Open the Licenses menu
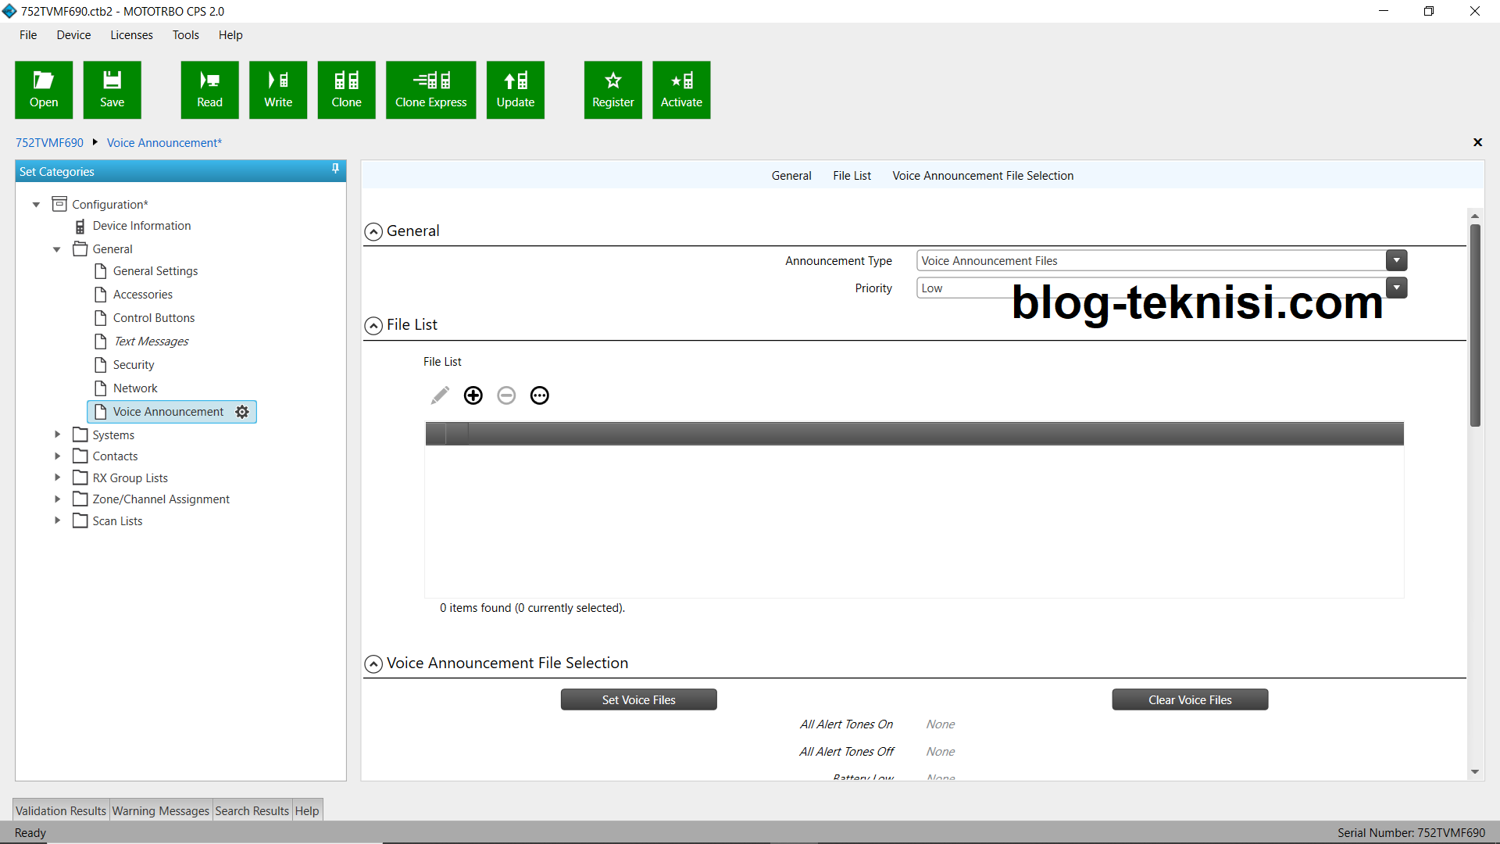1500x844 pixels. pyautogui.click(x=131, y=35)
